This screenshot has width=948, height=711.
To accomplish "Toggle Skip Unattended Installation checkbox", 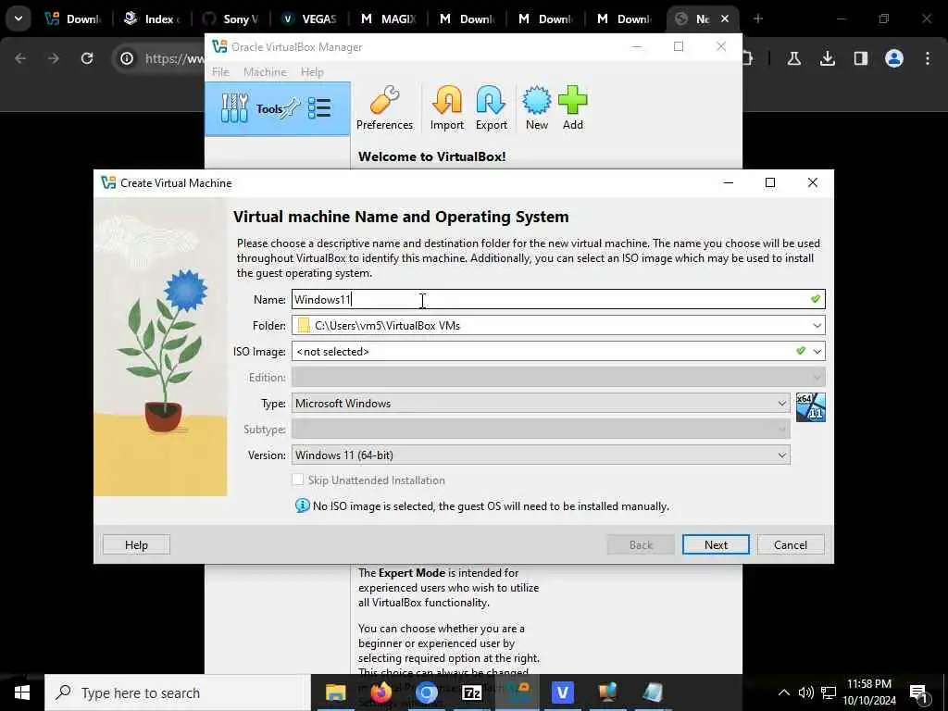I will pyautogui.click(x=298, y=480).
